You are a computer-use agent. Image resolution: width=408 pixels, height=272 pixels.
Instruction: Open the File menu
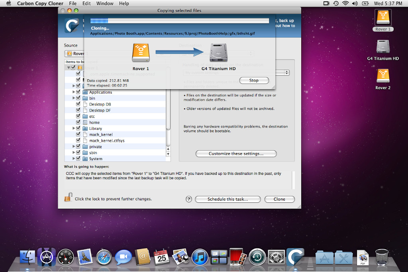tap(73, 3)
